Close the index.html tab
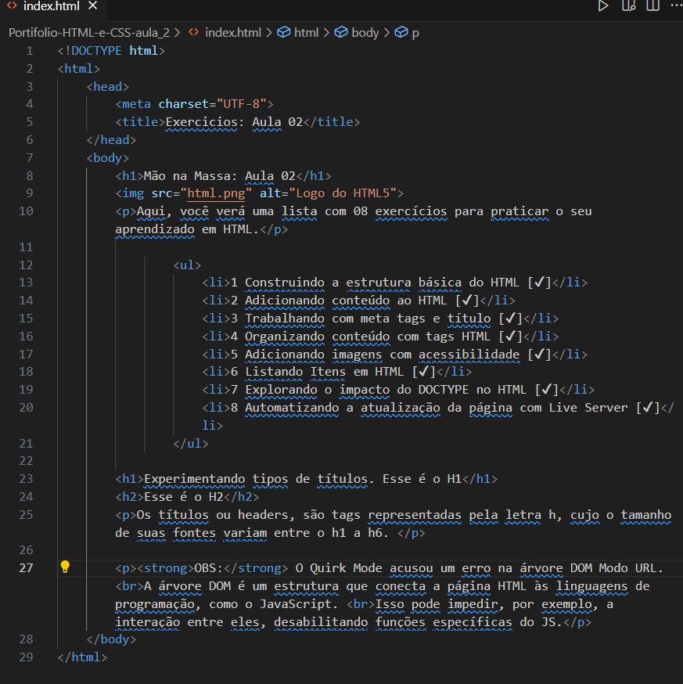Screen dimensions: 683x684 click(92, 5)
